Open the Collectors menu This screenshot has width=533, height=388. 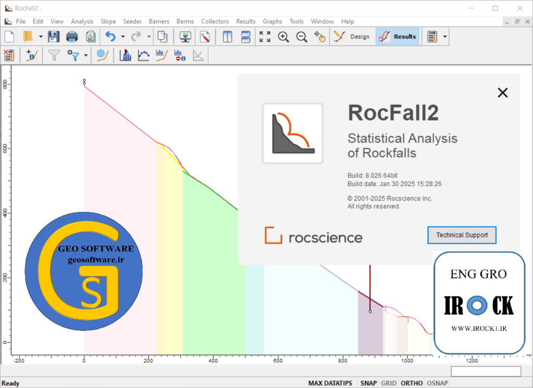tap(215, 21)
